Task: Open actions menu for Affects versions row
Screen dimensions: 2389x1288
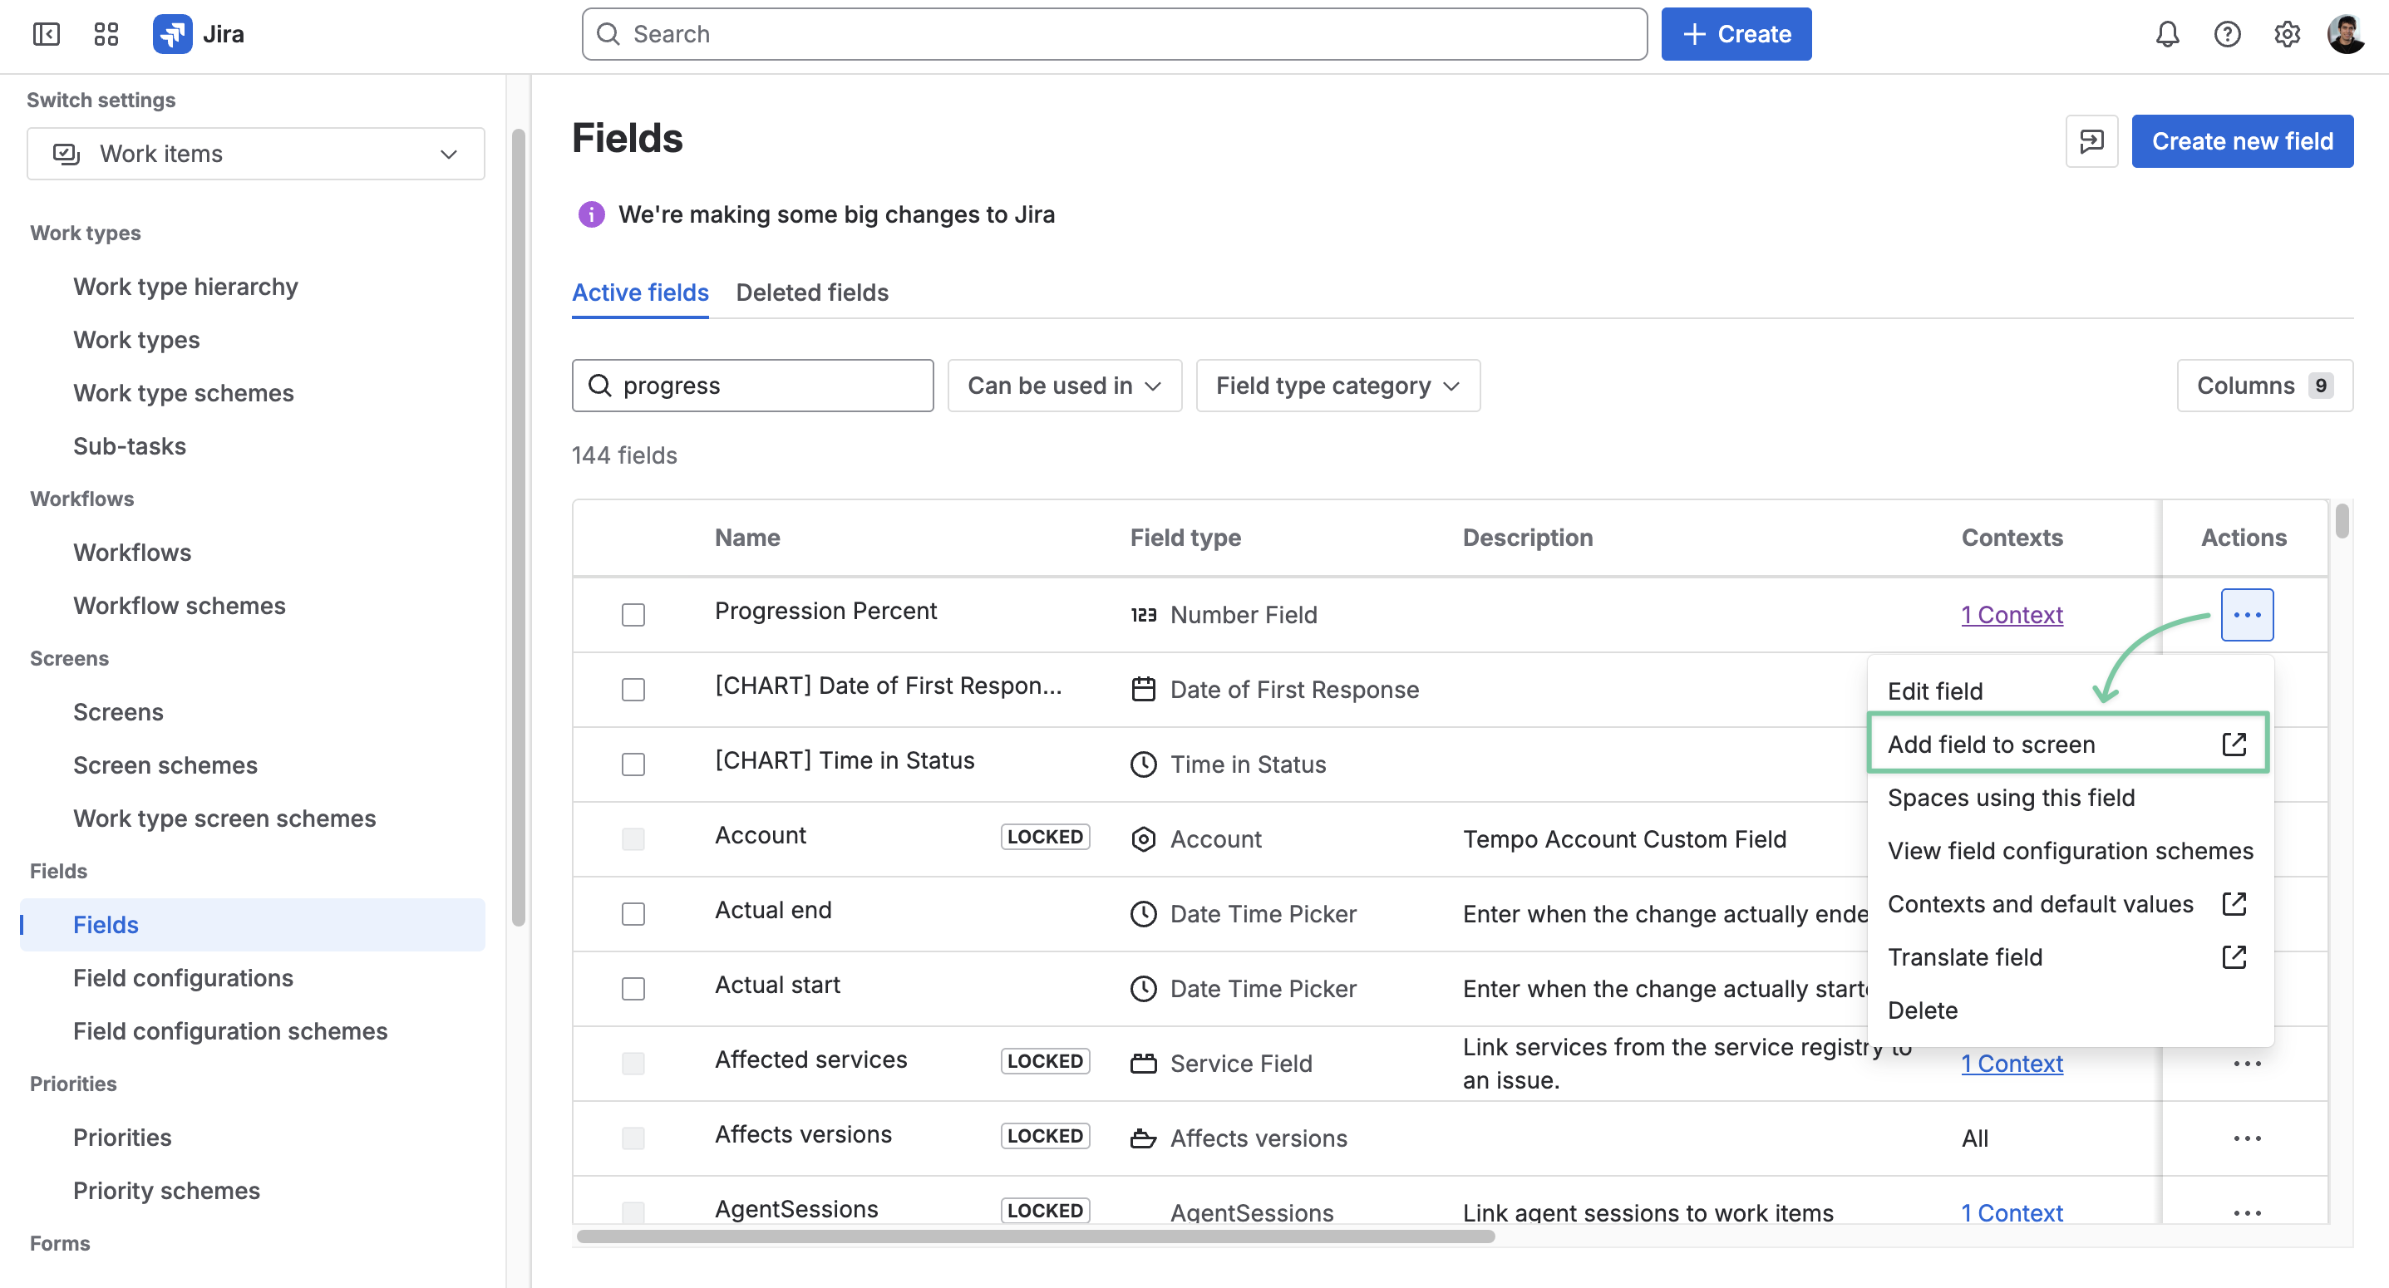Action: [2247, 1138]
